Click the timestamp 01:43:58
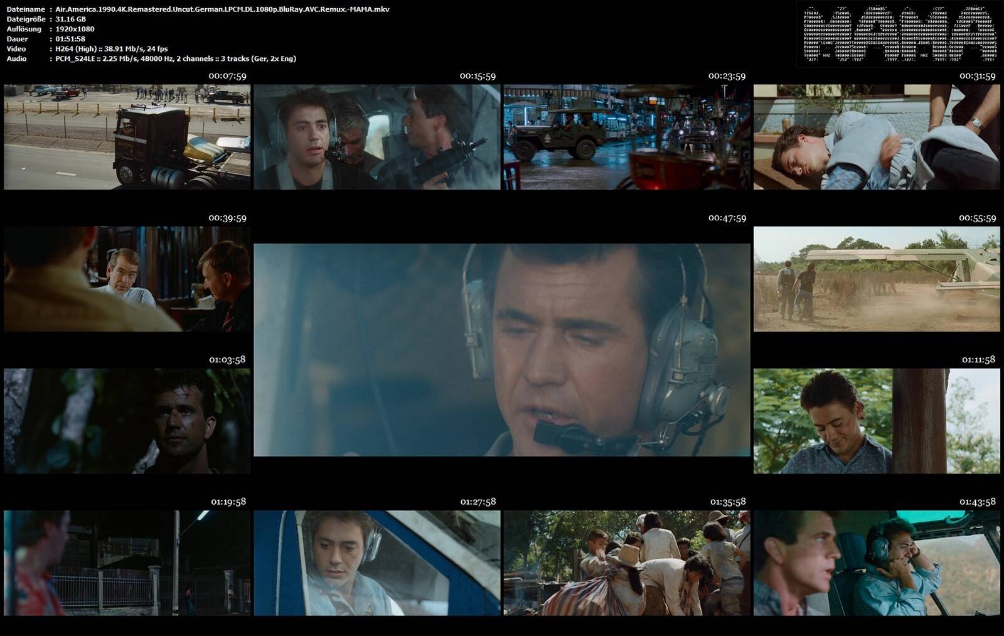1004x636 pixels. coord(978,502)
